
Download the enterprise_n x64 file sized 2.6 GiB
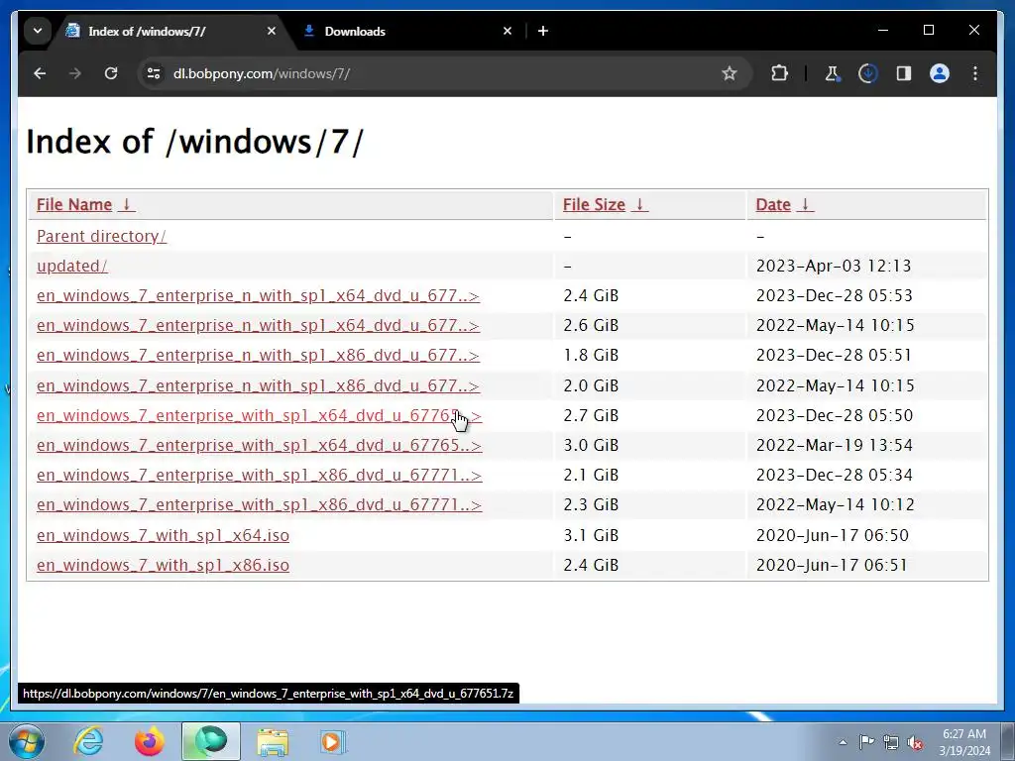(x=258, y=325)
